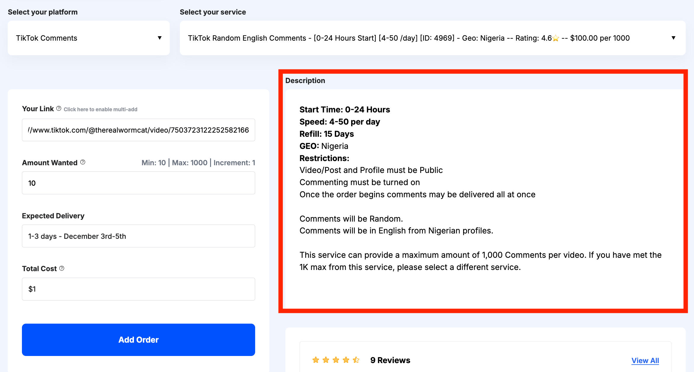
Task: Click help icon next to Total Cost
Action: [62, 268]
